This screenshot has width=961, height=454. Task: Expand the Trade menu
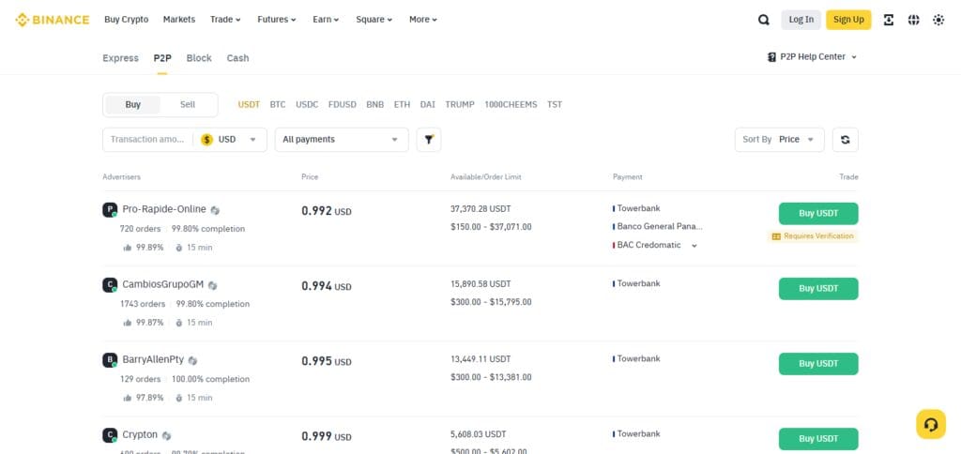[225, 20]
